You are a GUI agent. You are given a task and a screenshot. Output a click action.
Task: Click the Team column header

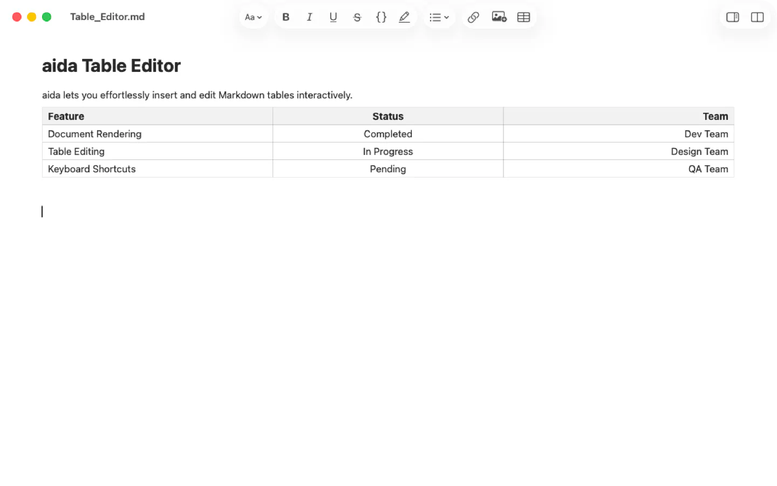tap(618, 116)
